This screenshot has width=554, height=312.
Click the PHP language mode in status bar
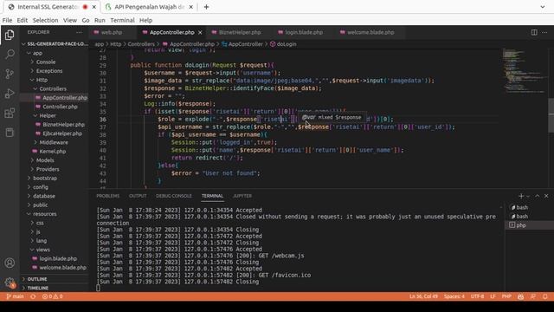[506, 296]
